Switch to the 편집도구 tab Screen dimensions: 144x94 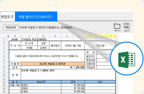click(x=7, y=17)
